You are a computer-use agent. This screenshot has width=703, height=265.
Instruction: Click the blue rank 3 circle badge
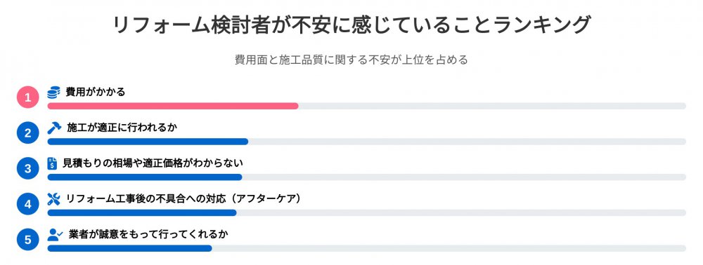28,169
